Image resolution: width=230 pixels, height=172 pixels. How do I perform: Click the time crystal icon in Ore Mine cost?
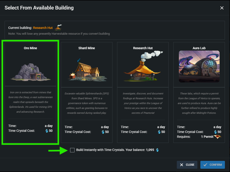pyautogui.click(x=47, y=131)
